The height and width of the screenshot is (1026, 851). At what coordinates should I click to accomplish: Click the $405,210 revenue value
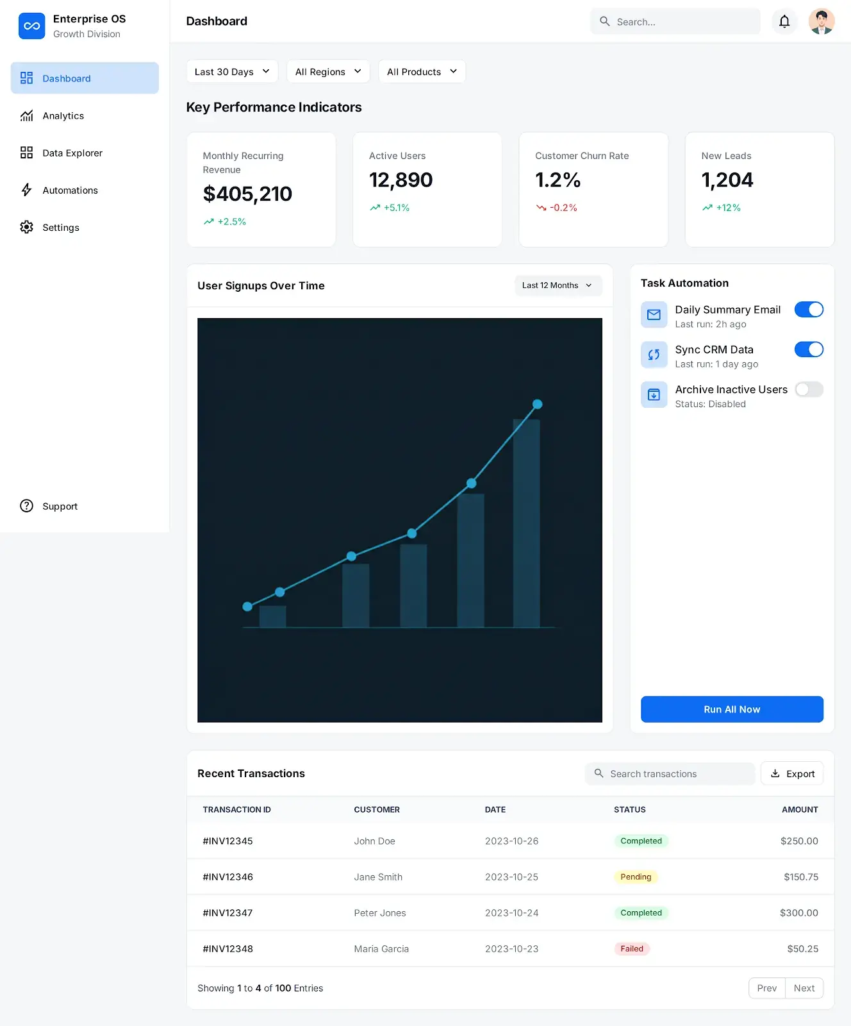click(247, 194)
